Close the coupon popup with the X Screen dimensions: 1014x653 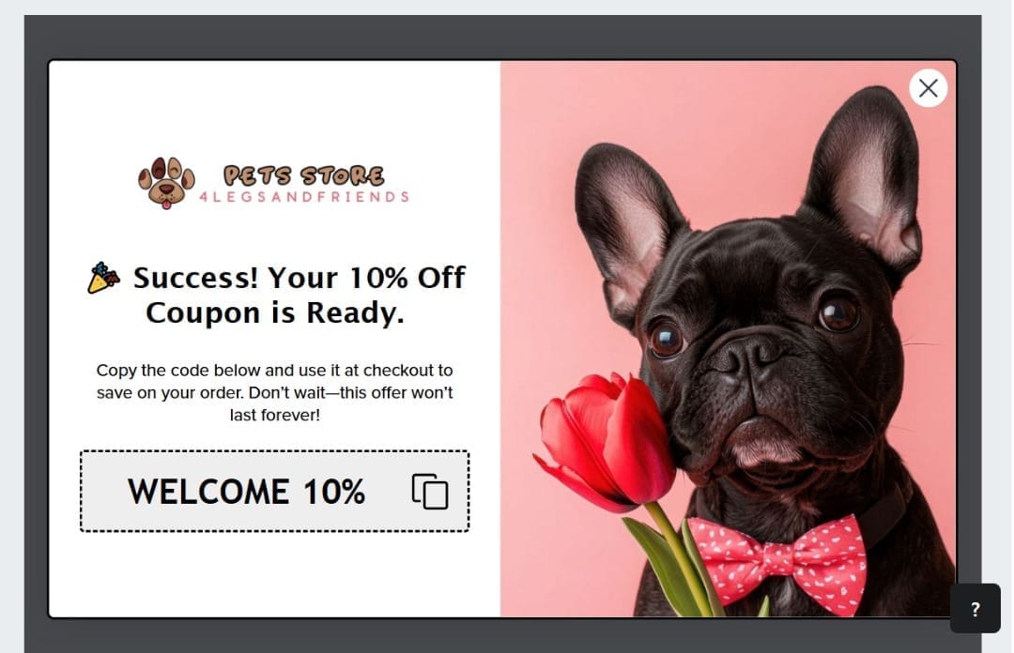(928, 88)
